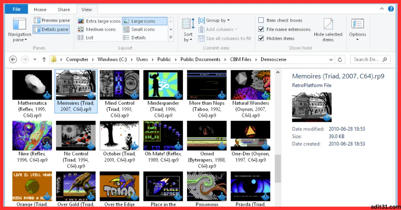Select No Control (Triad, 1994) file
Viewport: 401px width, 210px height.
pos(76,145)
